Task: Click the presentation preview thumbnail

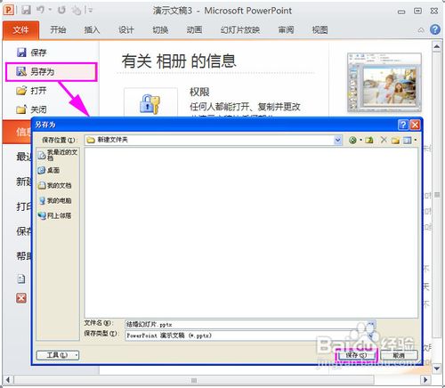Action: pyautogui.click(x=384, y=83)
